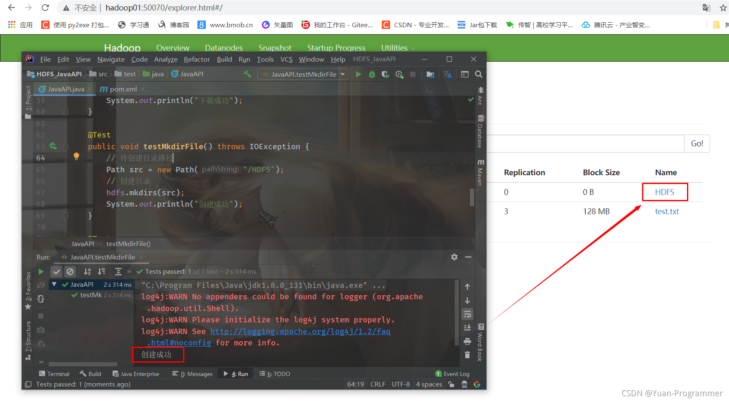Open HDFS directory link in Hadoop browser
Viewport: 729px width, 402px height.
664,192
